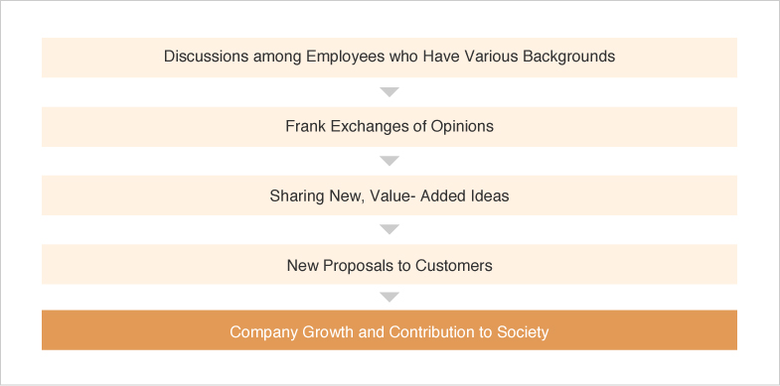Screen dimensions: 780x386
Task: Click the arrow below Frank Exchanges of Opinions
Action: click(390, 161)
